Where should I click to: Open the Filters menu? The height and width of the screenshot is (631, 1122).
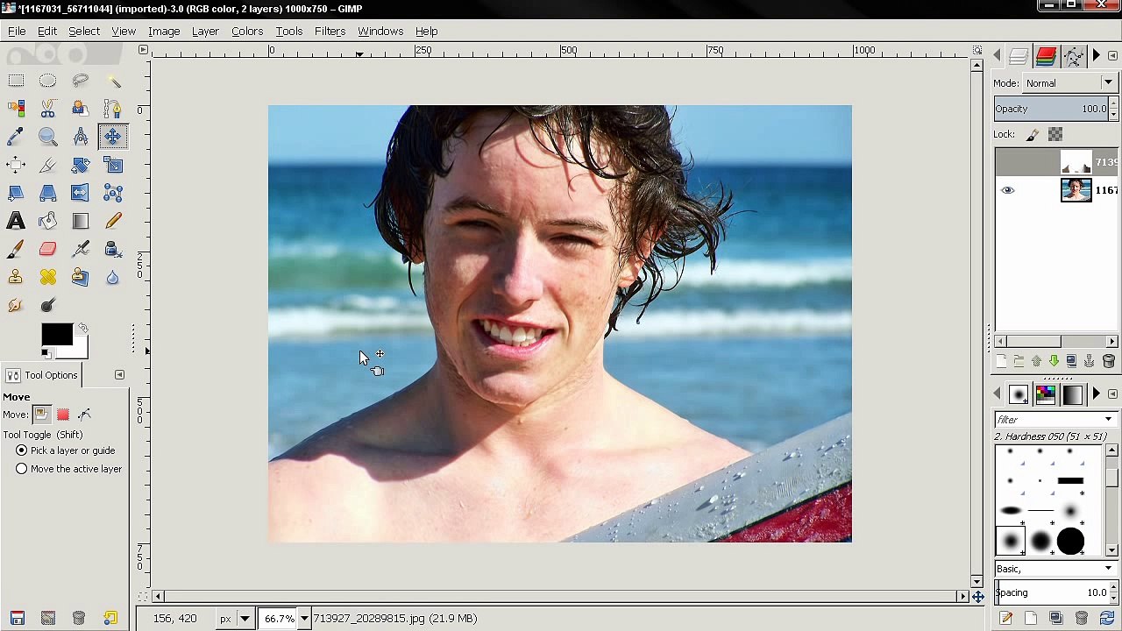(x=330, y=32)
